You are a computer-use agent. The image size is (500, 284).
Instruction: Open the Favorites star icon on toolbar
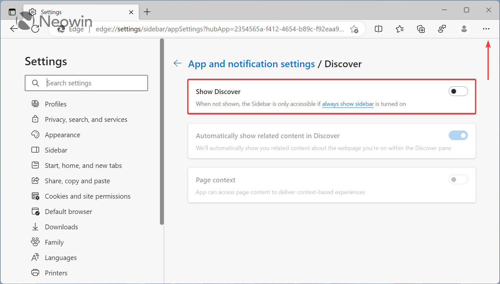(399, 29)
